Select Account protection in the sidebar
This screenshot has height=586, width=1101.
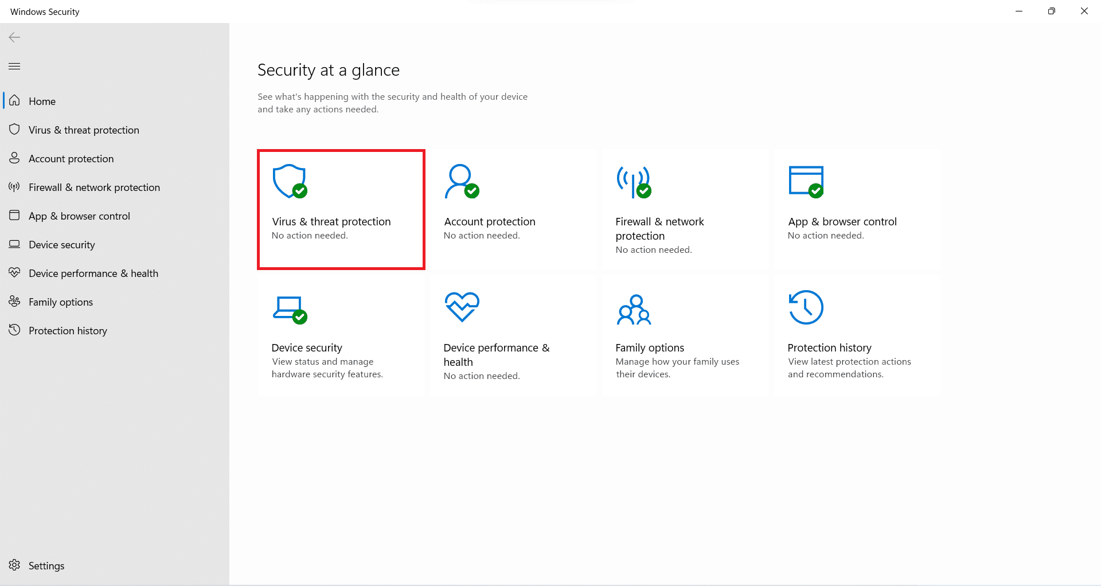click(71, 158)
